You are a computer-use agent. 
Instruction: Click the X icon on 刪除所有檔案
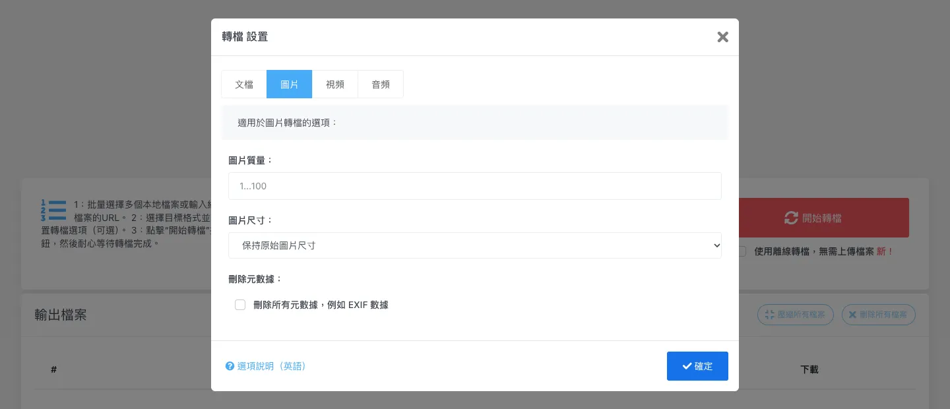[852, 315]
